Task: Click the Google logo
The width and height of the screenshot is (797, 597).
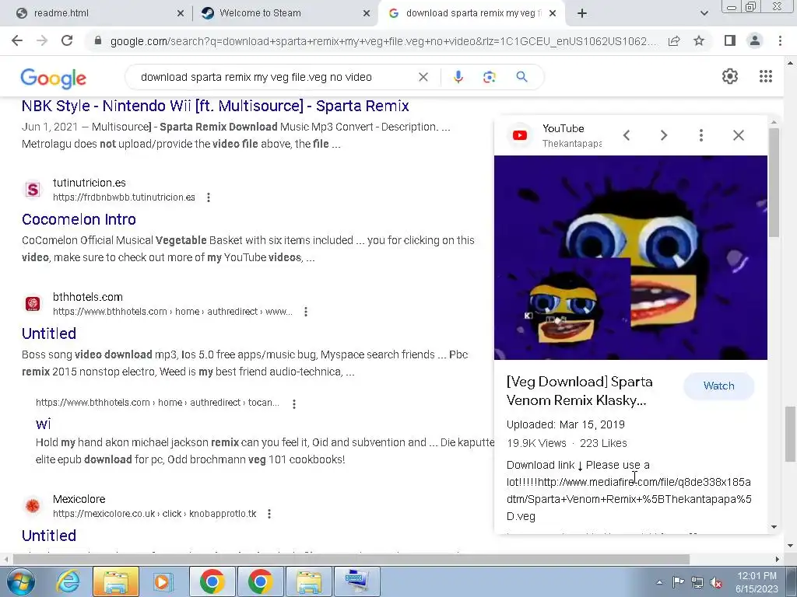Action: coord(54,78)
